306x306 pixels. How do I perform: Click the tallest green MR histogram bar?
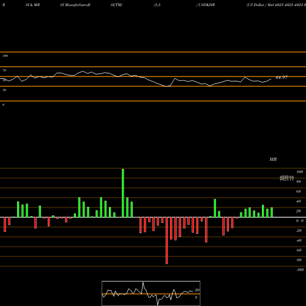pyautogui.click(x=123, y=193)
